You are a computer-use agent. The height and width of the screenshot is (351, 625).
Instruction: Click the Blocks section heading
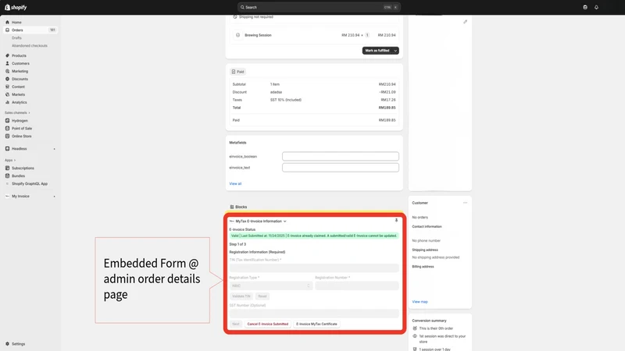pyautogui.click(x=241, y=207)
